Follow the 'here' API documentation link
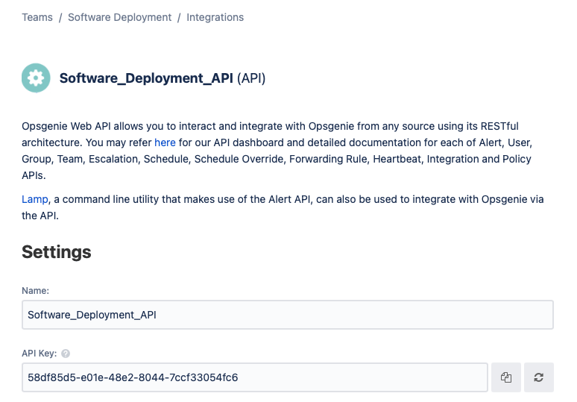 pyautogui.click(x=165, y=142)
